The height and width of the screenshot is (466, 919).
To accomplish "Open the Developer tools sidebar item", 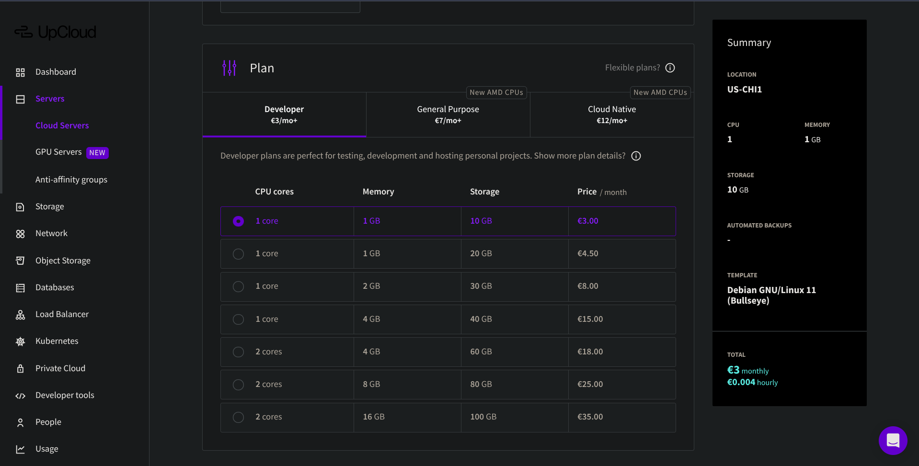I will pyautogui.click(x=65, y=395).
